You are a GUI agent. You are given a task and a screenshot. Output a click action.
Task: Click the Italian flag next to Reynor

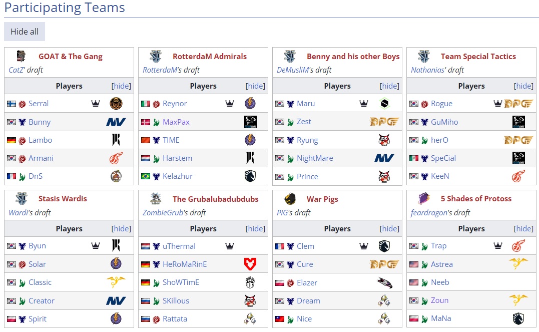click(x=146, y=104)
